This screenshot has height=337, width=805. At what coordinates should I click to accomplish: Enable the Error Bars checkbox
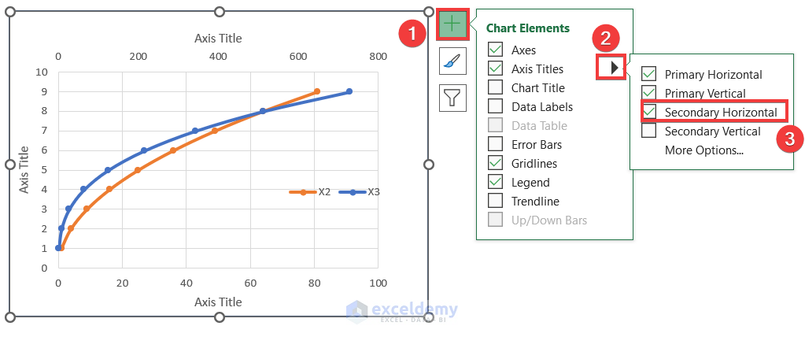(496, 145)
